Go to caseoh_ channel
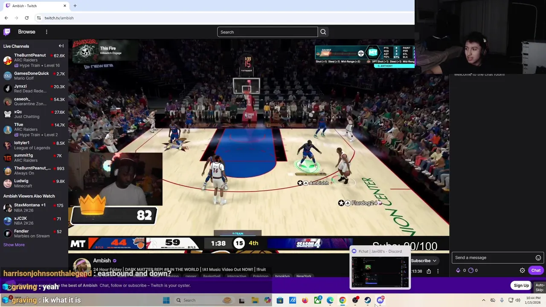Viewport: 546px width, 307px height. pyautogui.click(x=34, y=101)
